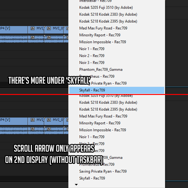Image resolution: width=188 pixels, height=188 pixels.
Task: Select audio waveform clip under P4 [V], upper timeline
Action: click(14, 39)
